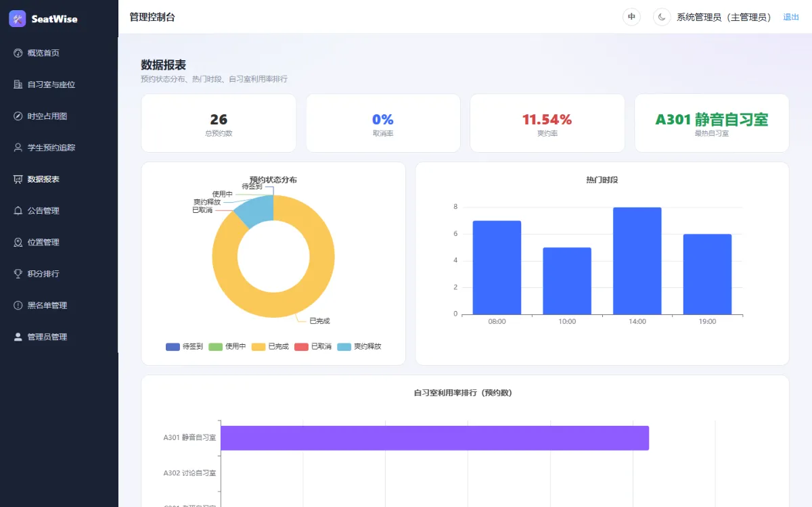Screen dimensions: 812x507
Task: Click the 退出 logout link
Action: point(791,17)
